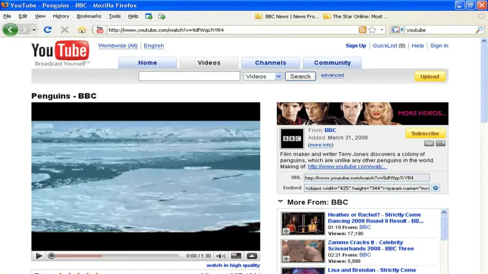Click the embed customize gear icon

(x=436, y=188)
